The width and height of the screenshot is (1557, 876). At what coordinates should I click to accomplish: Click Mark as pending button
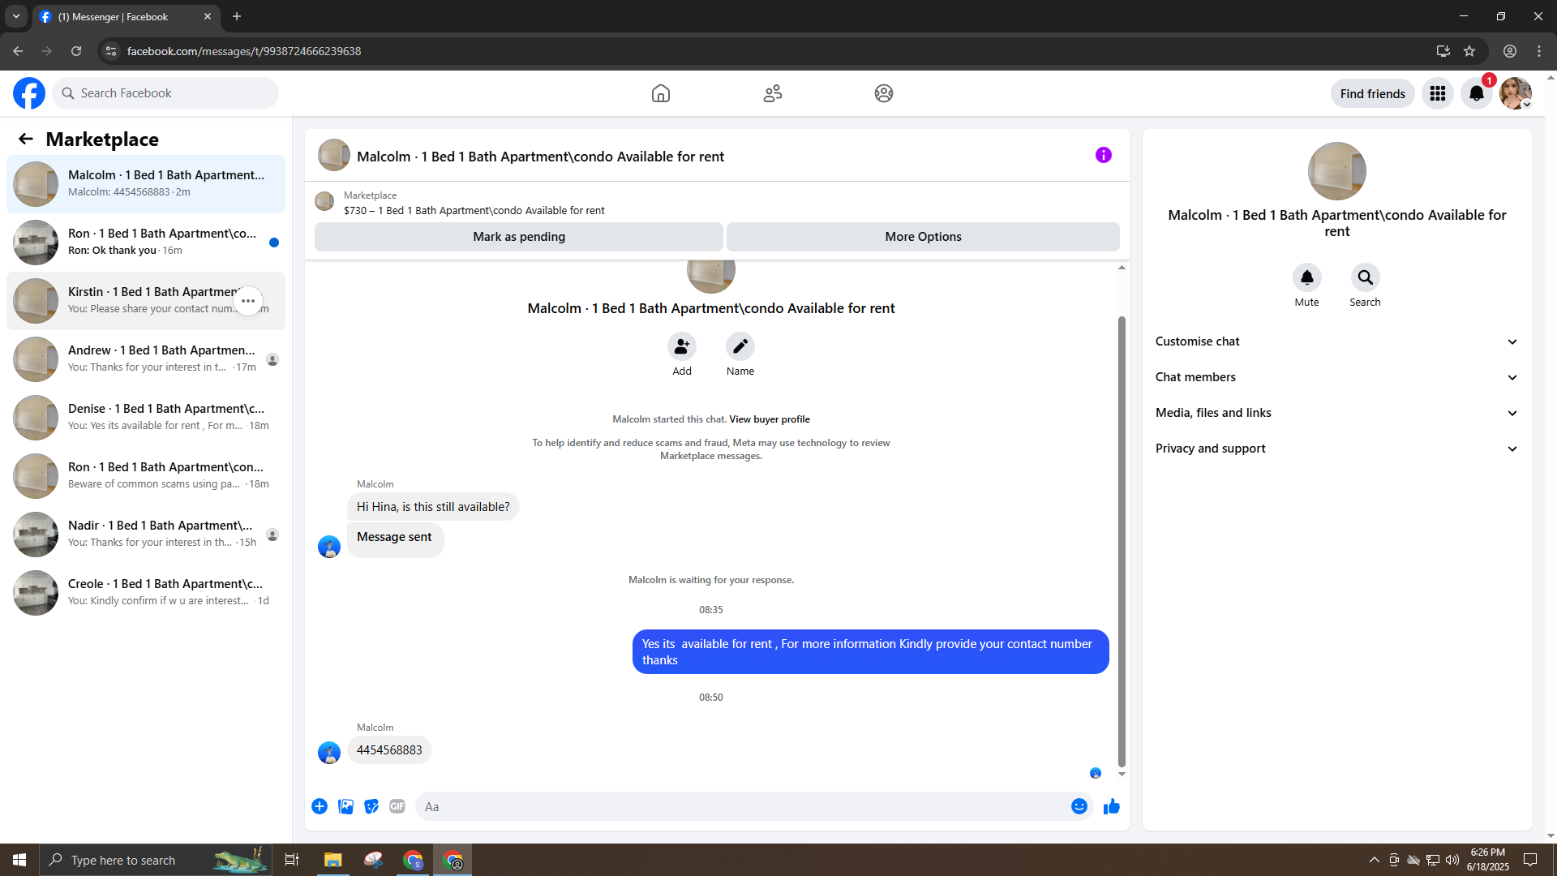click(519, 237)
